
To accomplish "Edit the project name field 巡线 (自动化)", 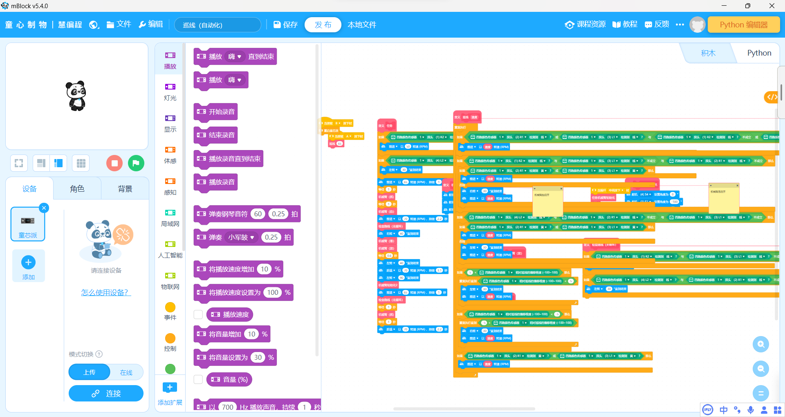I will [218, 25].
